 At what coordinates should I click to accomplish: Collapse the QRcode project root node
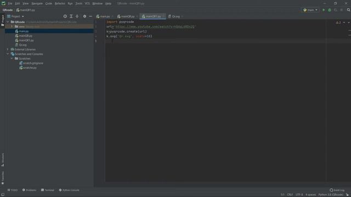tap(8, 22)
